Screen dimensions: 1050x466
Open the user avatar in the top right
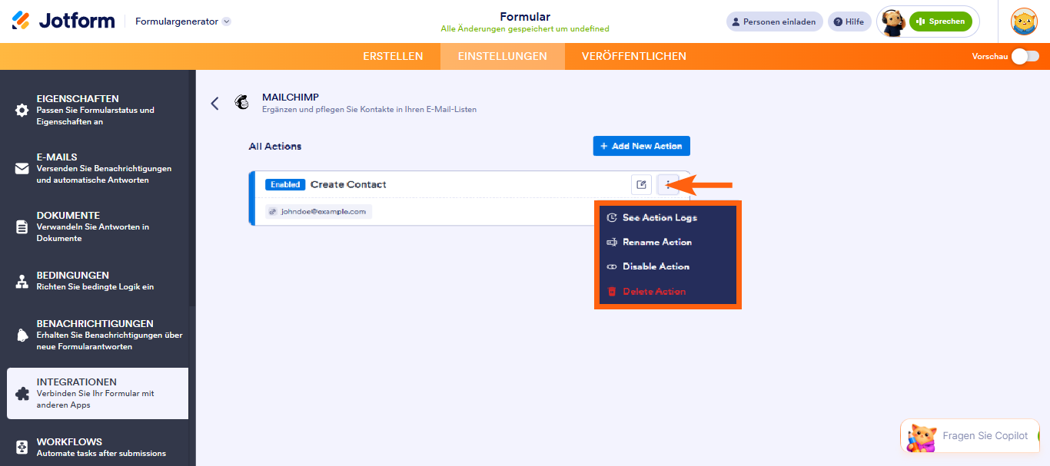click(x=1024, y=21)
